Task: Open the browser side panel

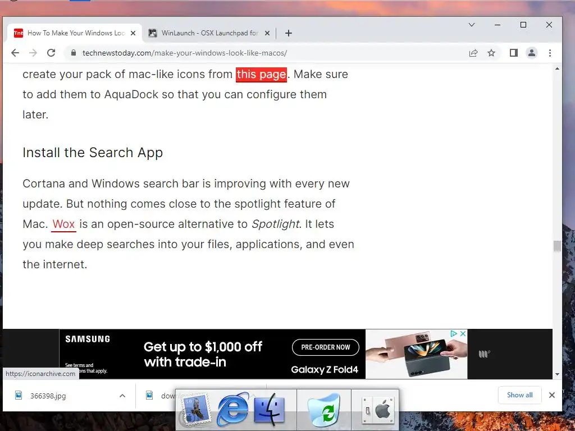Action: point(514,53)
